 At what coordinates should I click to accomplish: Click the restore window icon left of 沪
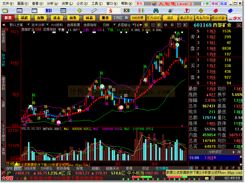4,173
